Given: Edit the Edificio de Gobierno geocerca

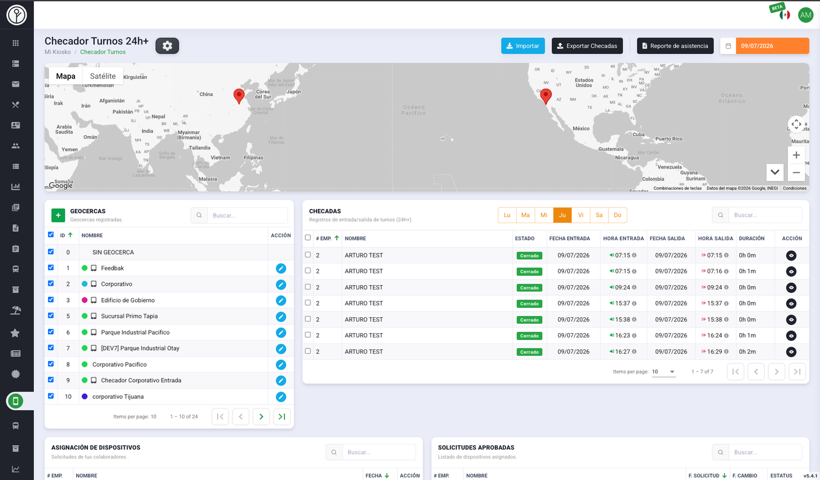Looking at the screenshot, I should [281, 300].
